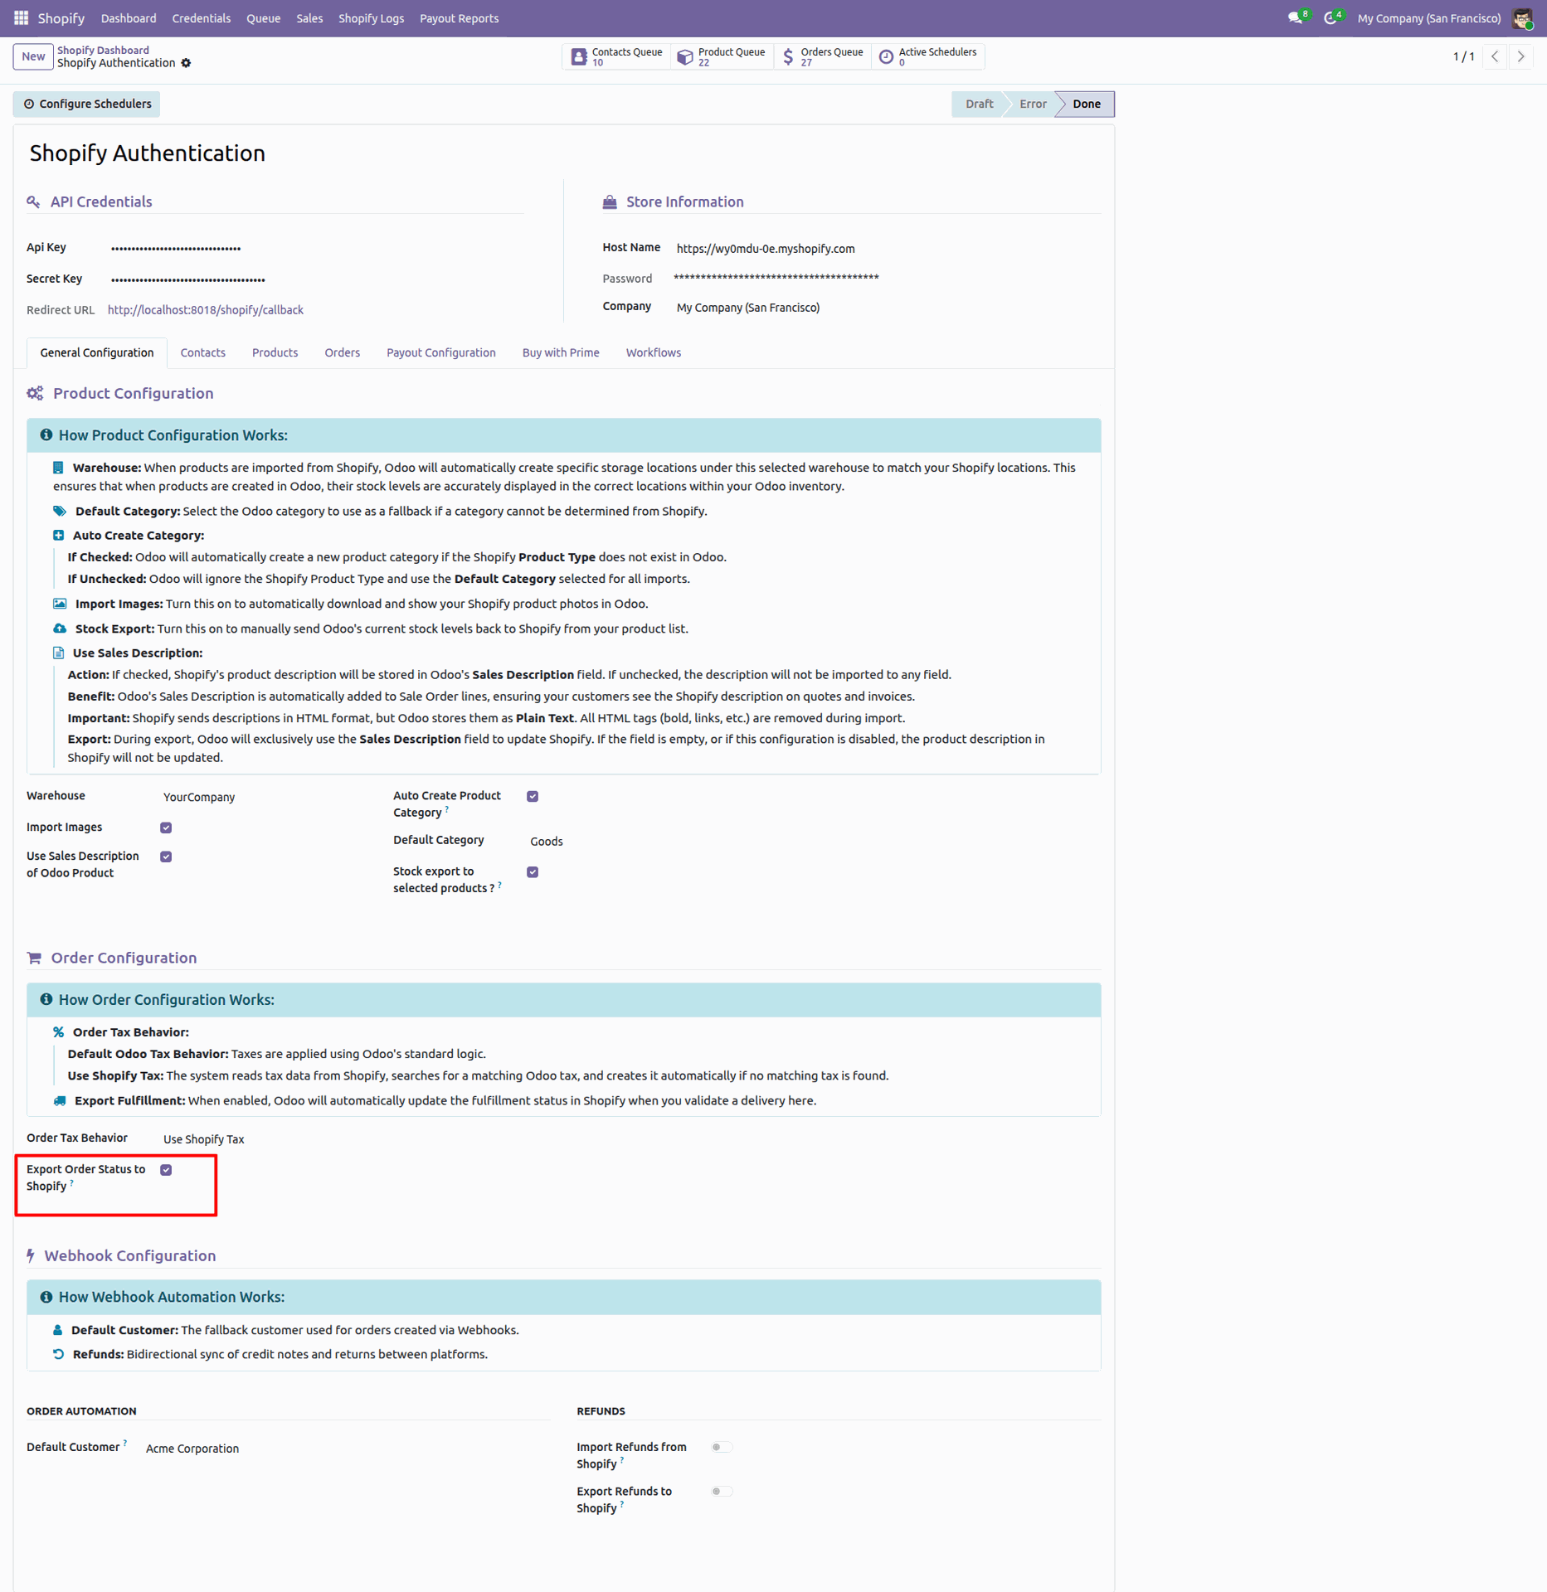
Task: Open the user avatar menu
Action: tap(1522, 18)
